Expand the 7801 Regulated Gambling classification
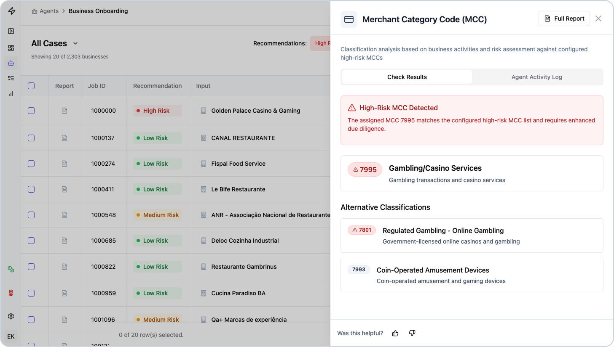Image resolution: width=614 pixels, height=347 pixels. (472, 236)
